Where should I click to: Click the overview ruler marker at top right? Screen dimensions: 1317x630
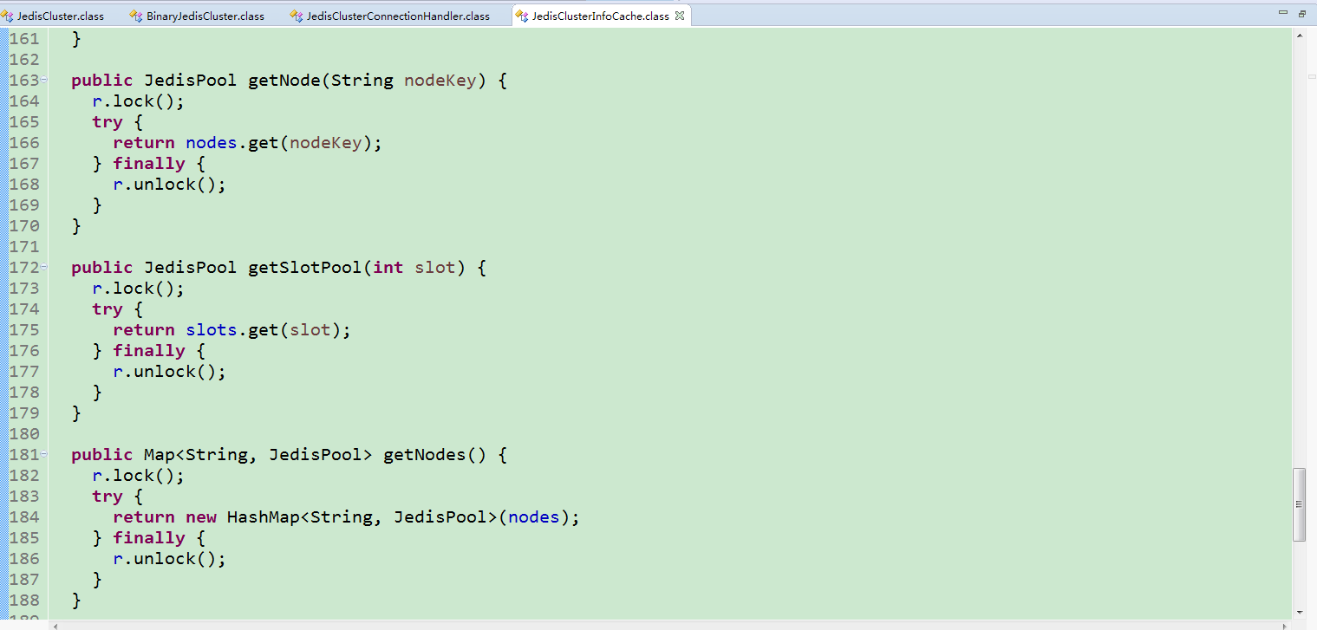click(x=1312, y=76)
